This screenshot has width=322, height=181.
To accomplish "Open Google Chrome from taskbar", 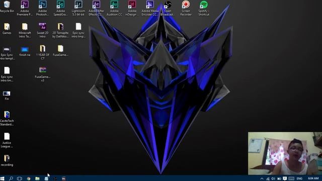I will [29, 178].
